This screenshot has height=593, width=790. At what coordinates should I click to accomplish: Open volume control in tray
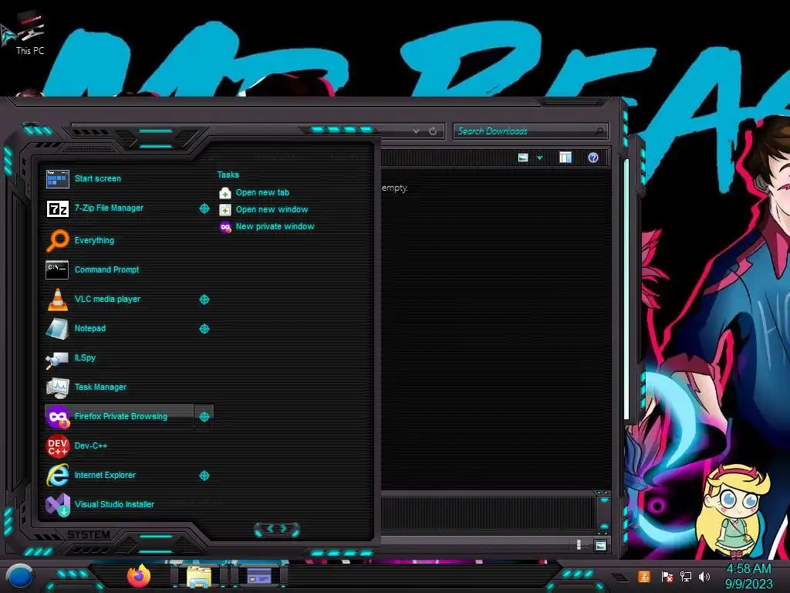point(704,576)
